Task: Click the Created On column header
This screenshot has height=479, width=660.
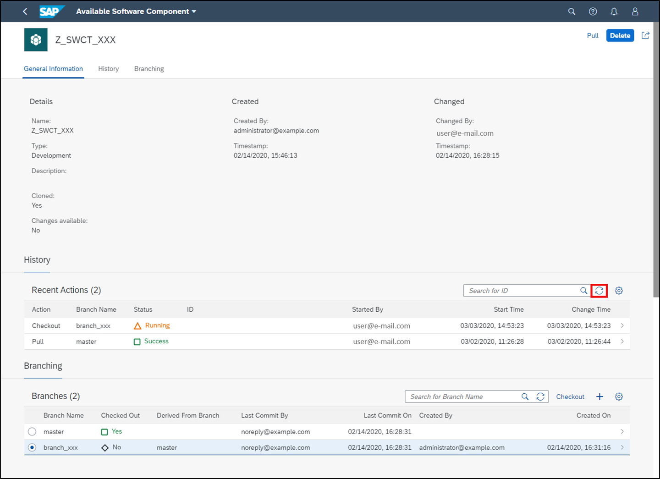Action: [594, 415]
